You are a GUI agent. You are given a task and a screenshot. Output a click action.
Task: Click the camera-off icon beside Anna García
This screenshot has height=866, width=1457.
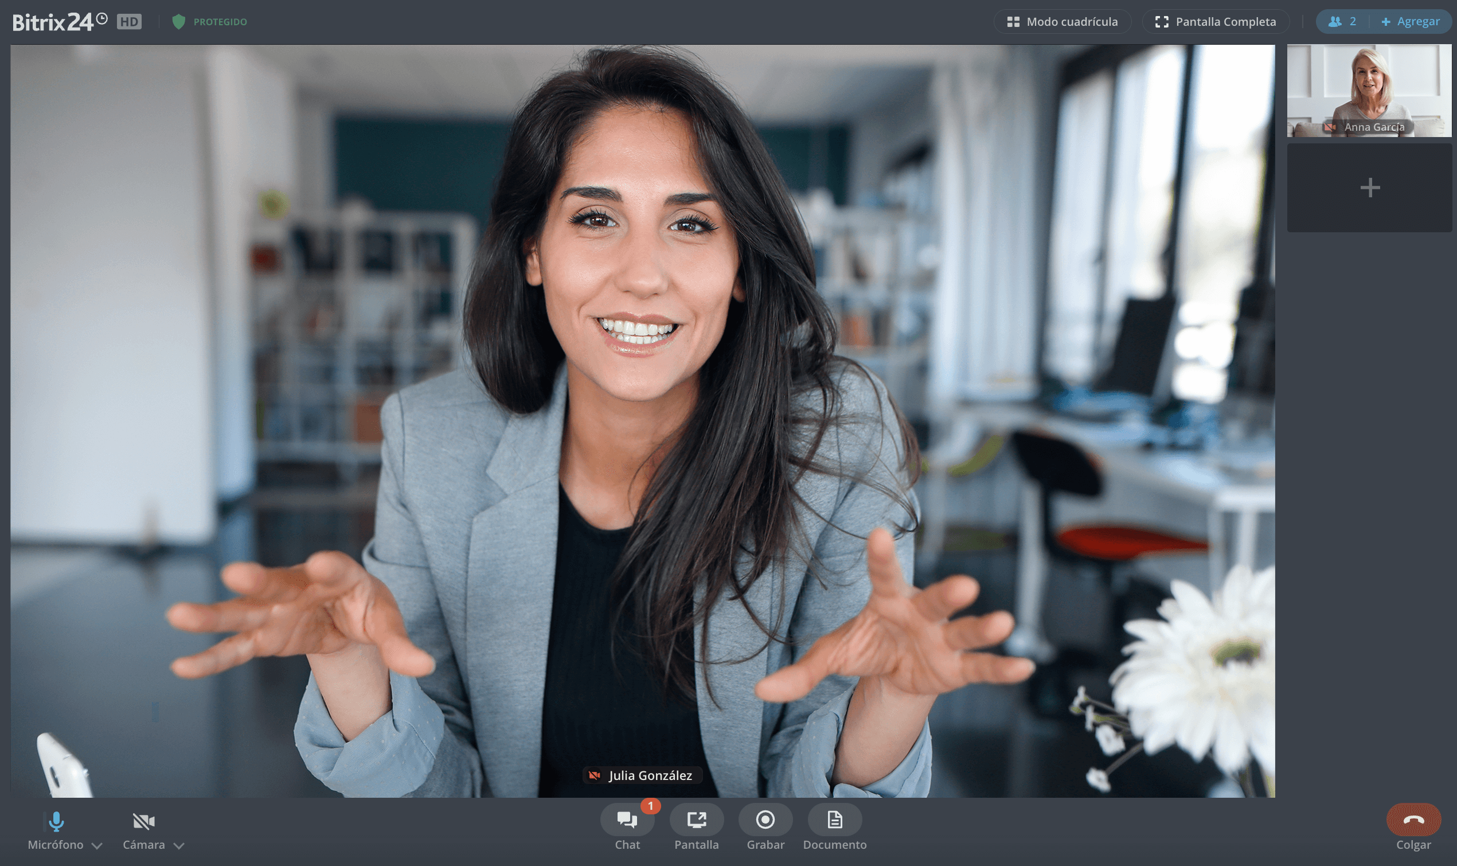click(1330, 127)
